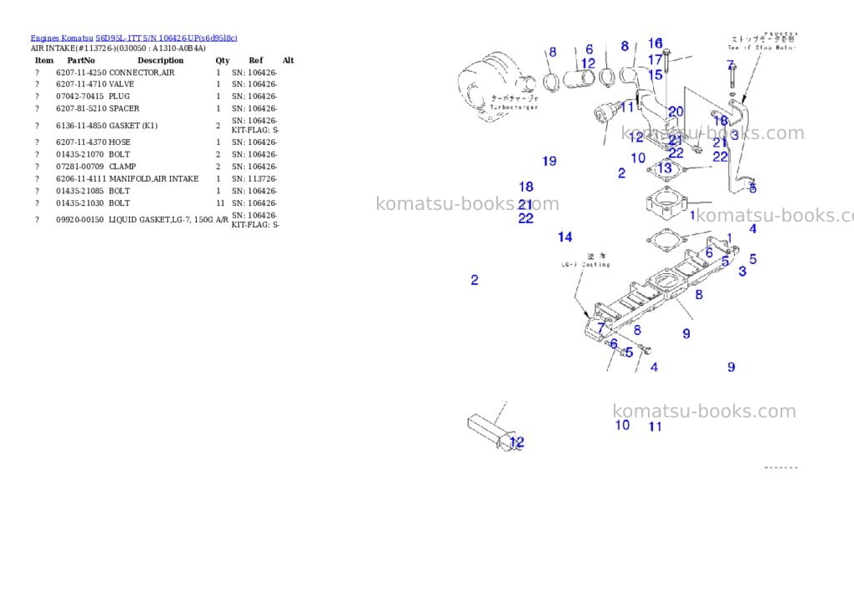Click the CONNECTOR,AIR description
This screenshot has width=854, height=604.
142,72
